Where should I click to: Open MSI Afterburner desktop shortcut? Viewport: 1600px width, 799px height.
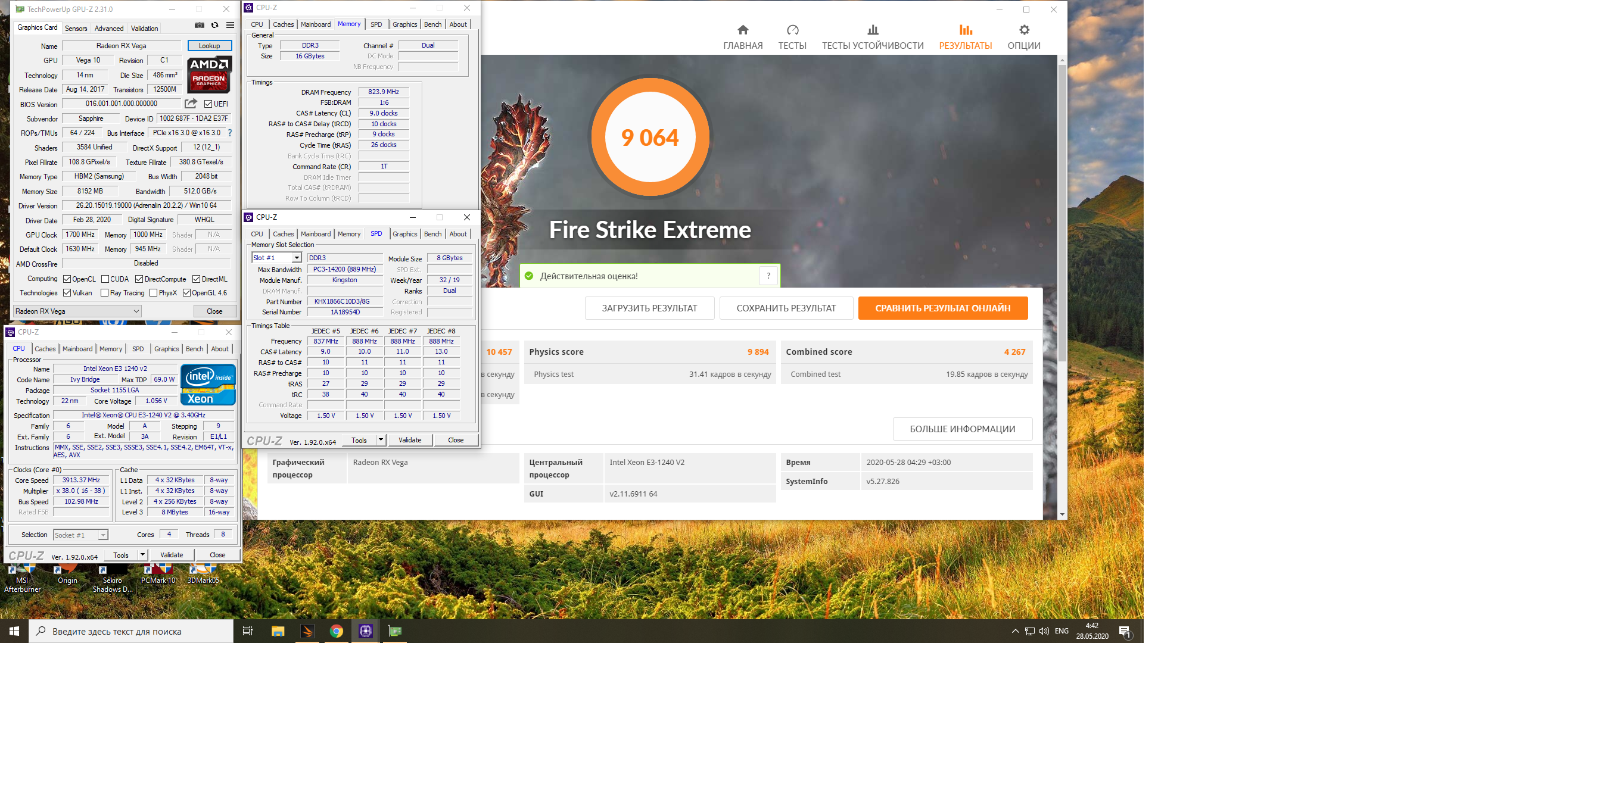(x=21, y=578)
